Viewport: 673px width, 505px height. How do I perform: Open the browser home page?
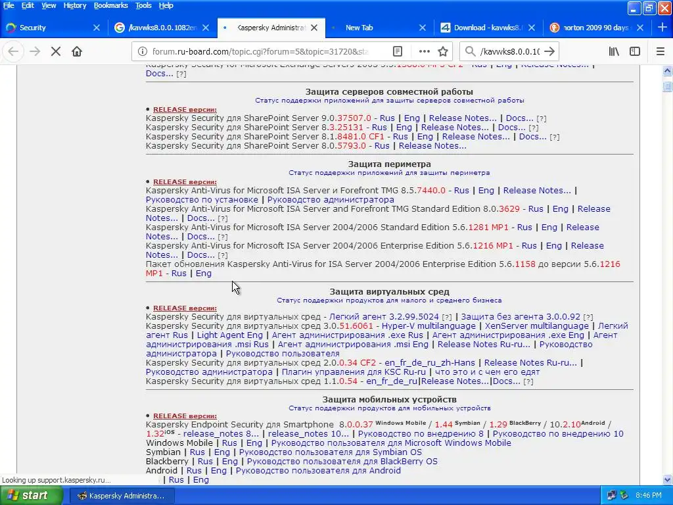click(x=77, y=51)
